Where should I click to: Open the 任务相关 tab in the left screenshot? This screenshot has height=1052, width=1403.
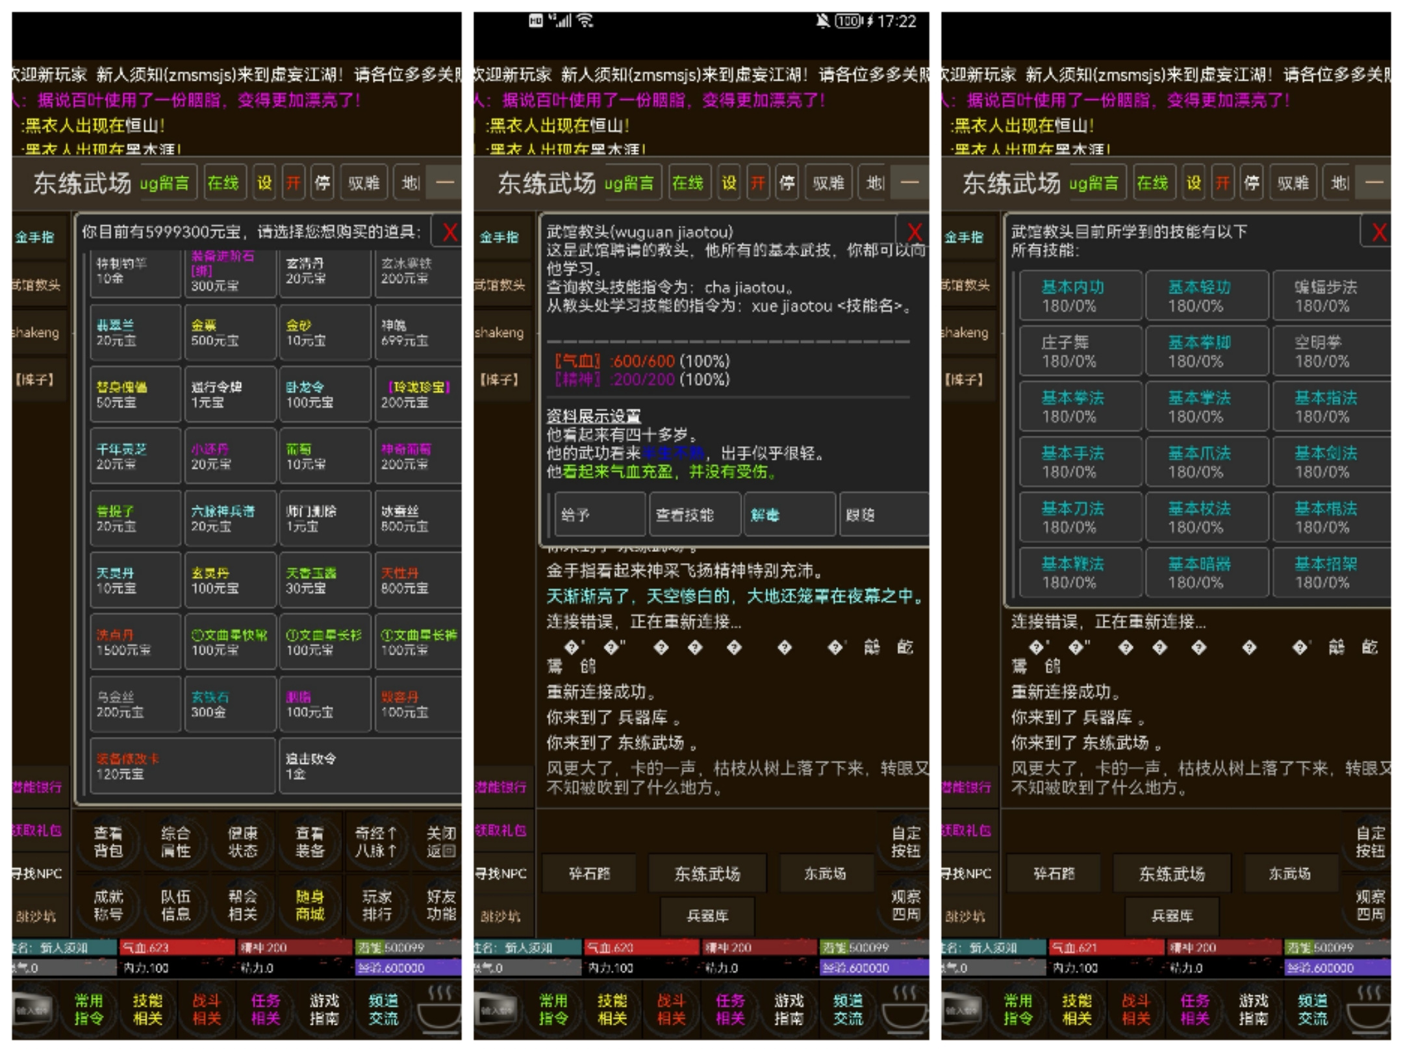[x=266, y=1009]
